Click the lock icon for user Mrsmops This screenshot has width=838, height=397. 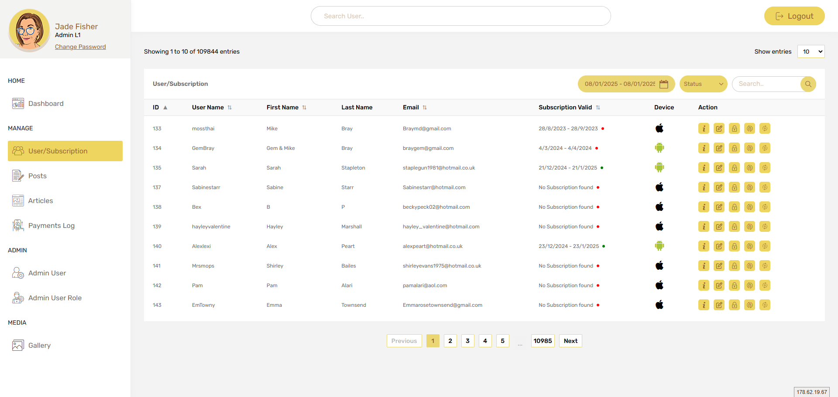coord(734,266)
